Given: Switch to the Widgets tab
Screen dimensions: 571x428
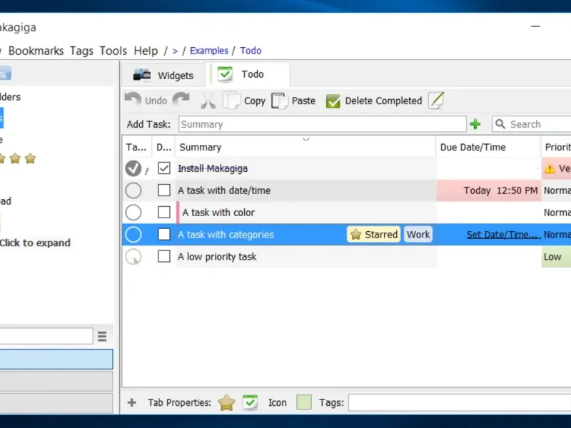Looking at the screenshot, I should tap(163, 75).
